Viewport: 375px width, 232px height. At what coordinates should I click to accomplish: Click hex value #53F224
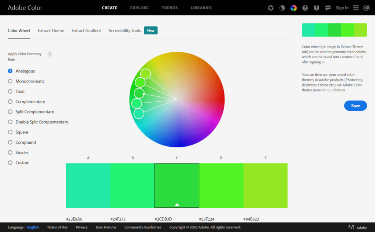(x=207, y=219)
